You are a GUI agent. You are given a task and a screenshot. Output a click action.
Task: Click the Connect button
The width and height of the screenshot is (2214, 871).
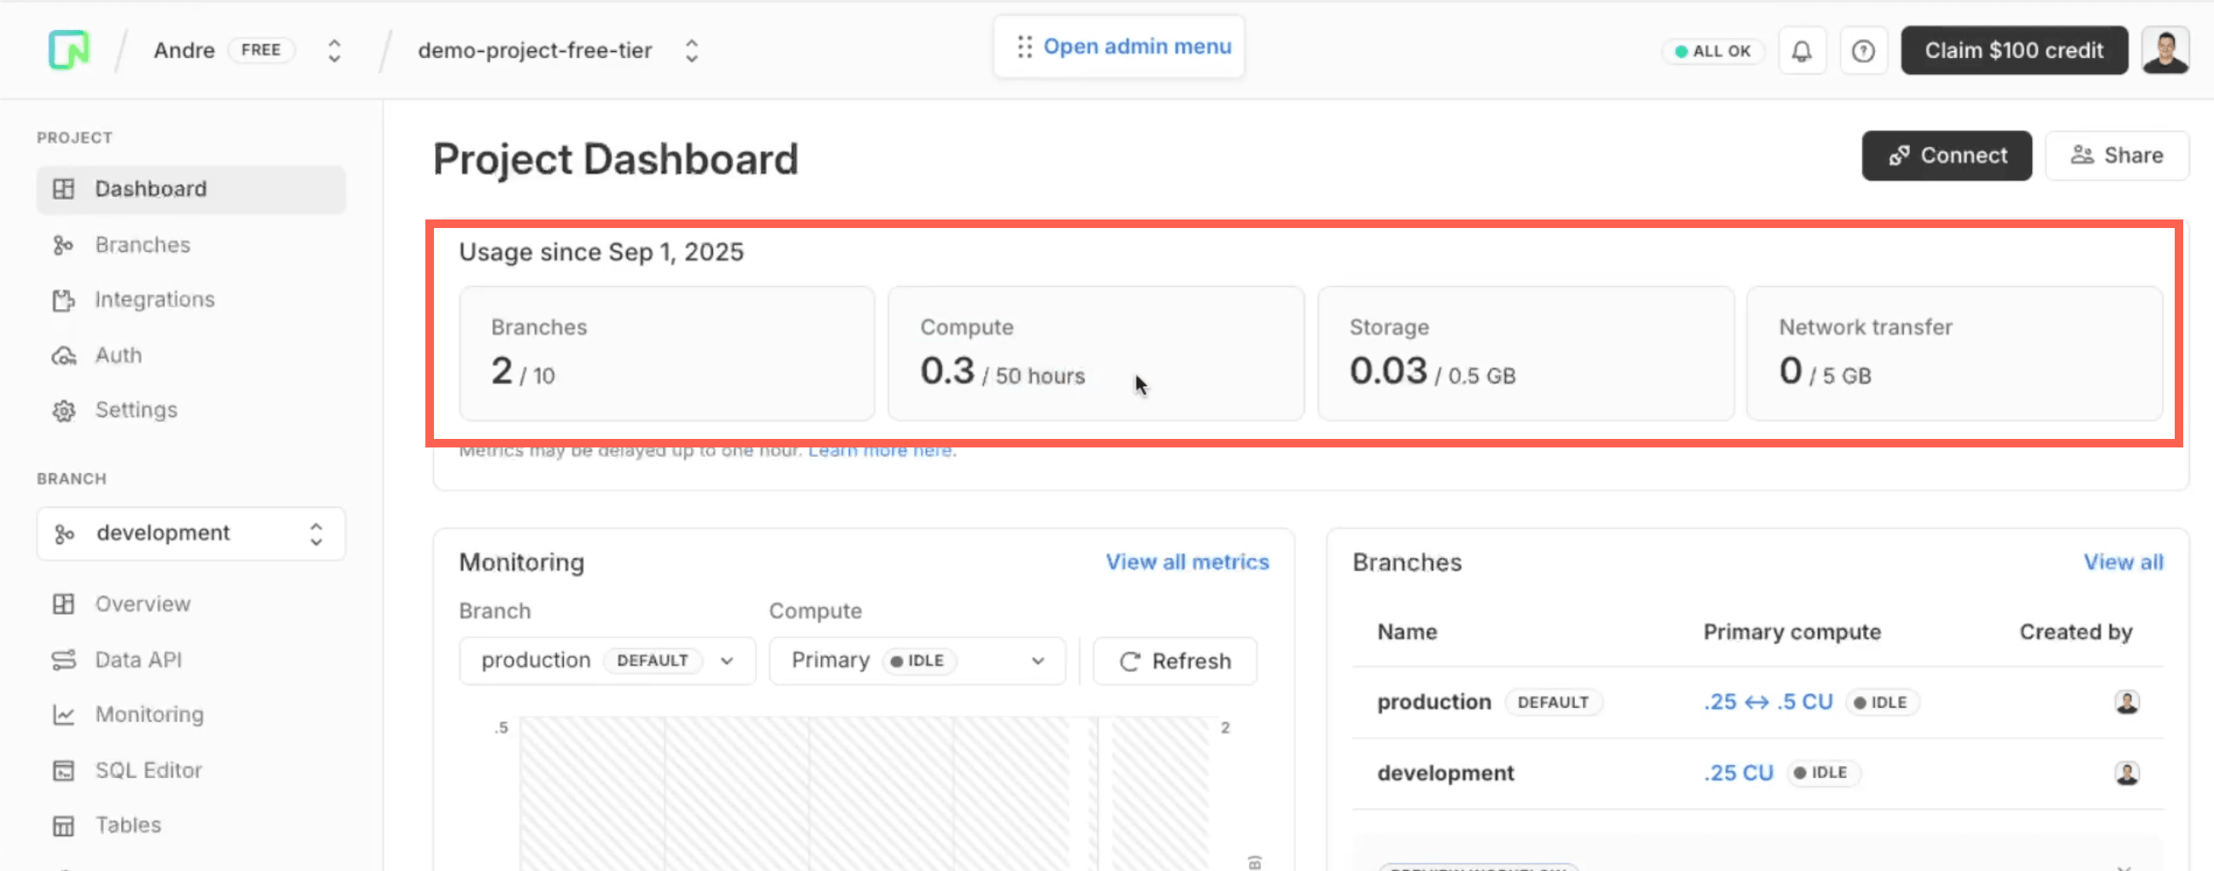1946,155
